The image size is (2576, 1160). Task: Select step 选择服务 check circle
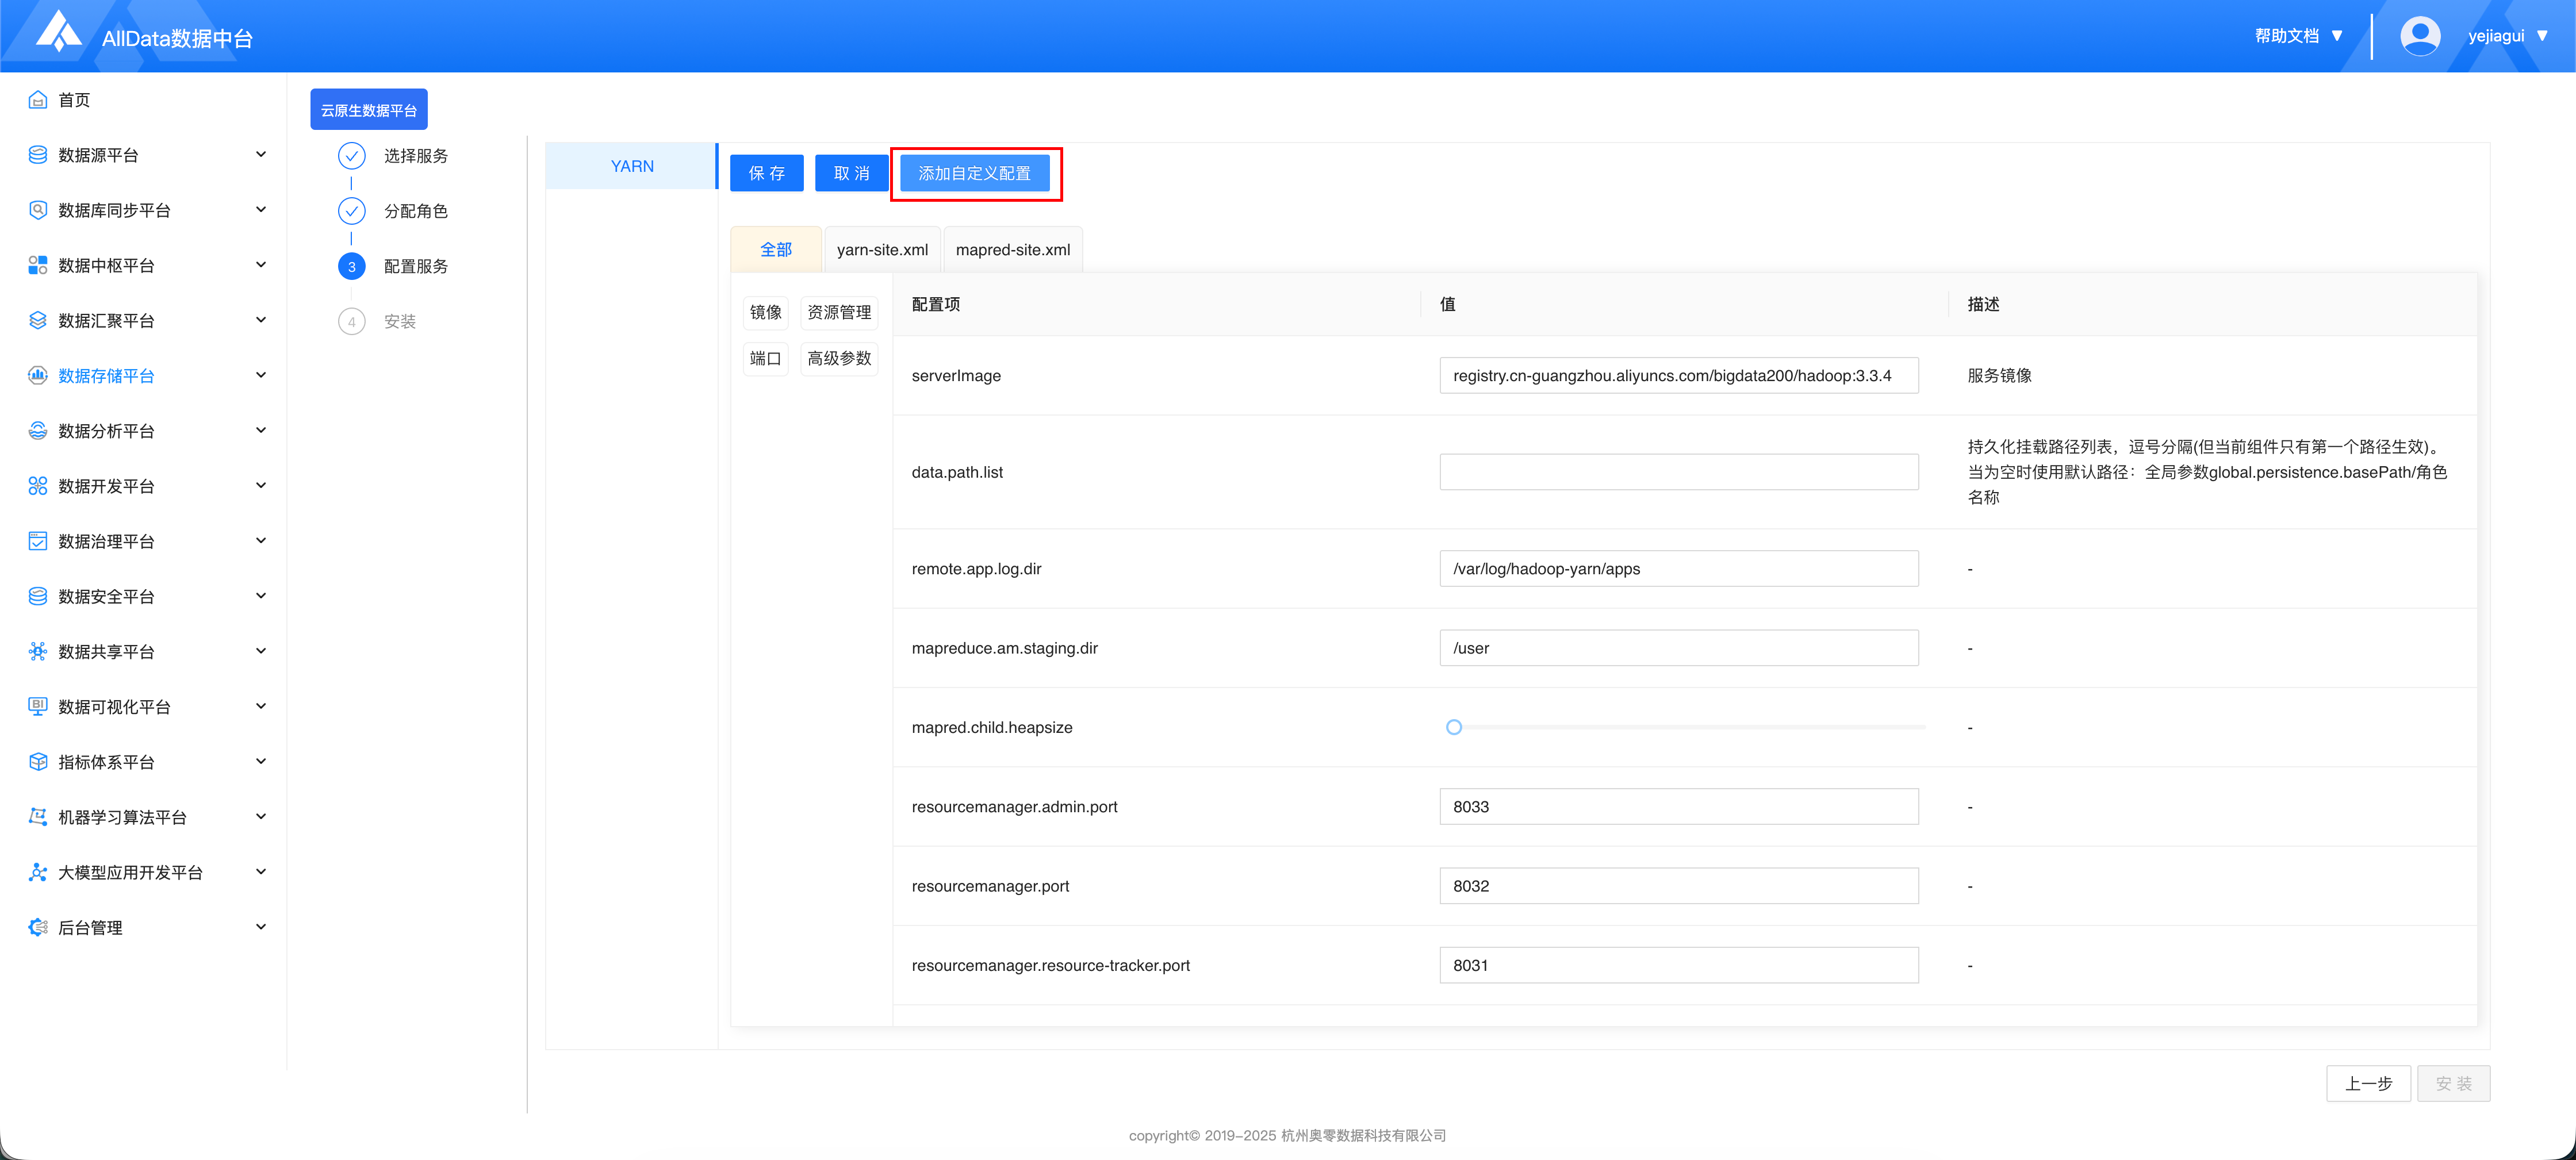click(351, 156)
